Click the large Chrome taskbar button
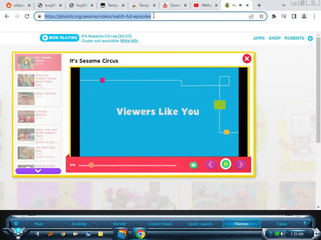The height and width of the screenshot is (240, 321). tap(140, 234)
